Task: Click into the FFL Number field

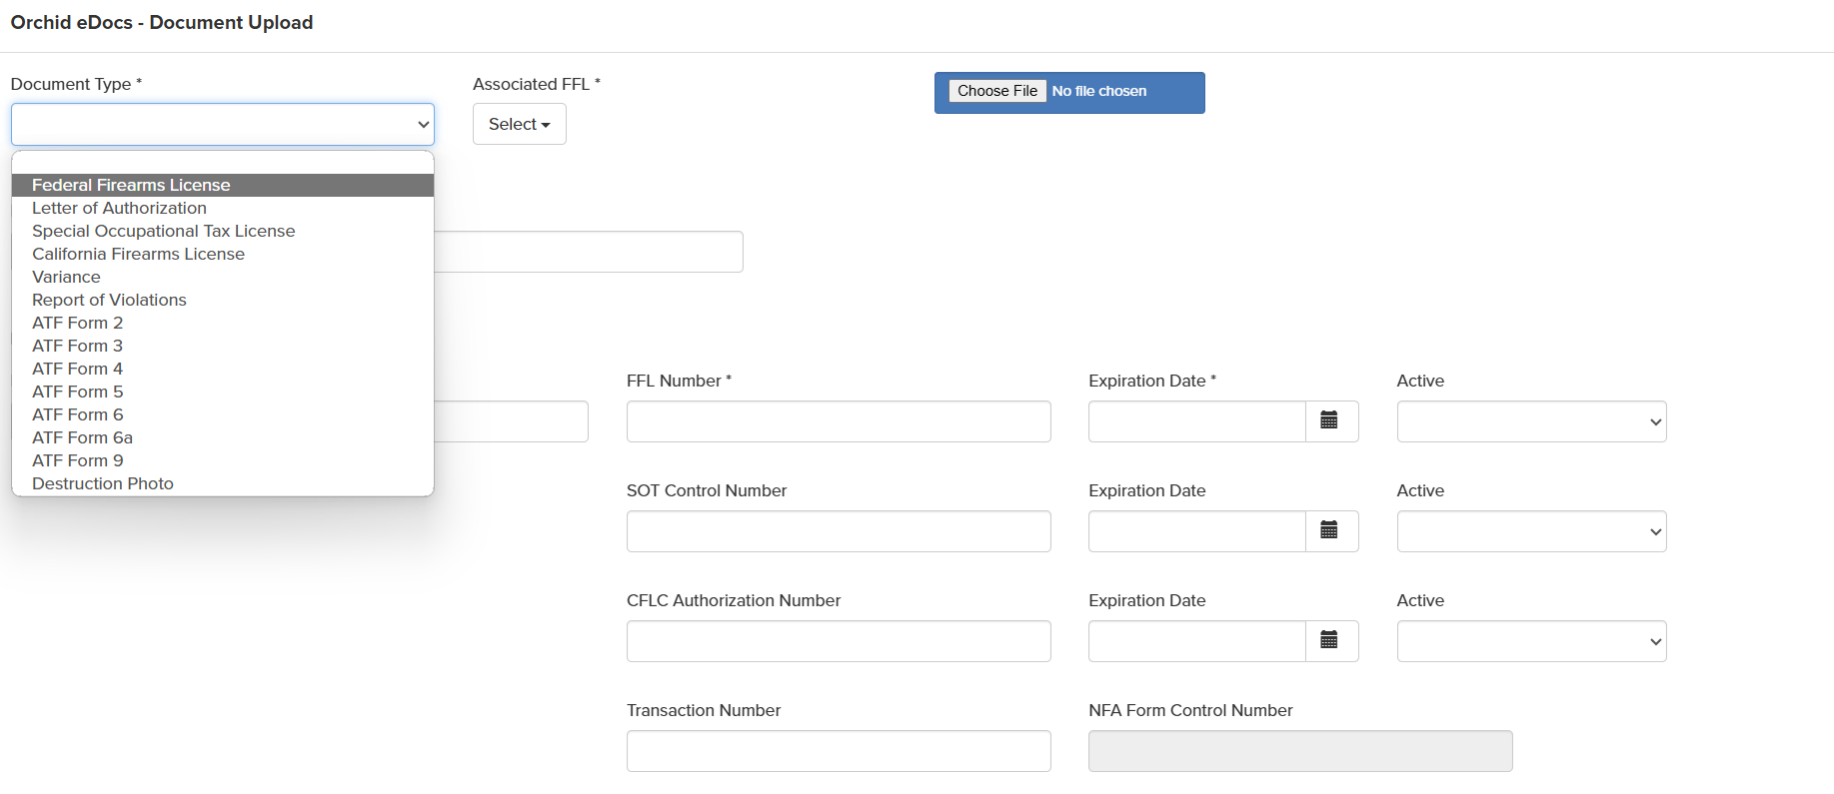Action: [838, 421]
